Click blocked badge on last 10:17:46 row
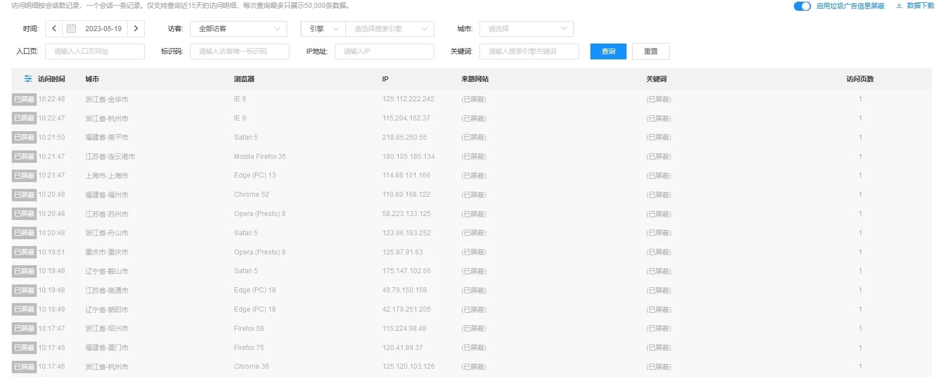Image resolution: width=937 pixels, height=384 pixels. [24, 367]
